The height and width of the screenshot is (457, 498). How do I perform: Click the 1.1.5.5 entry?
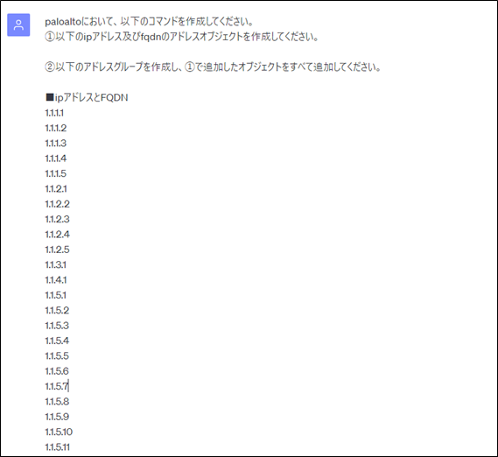tap(57, 356)
